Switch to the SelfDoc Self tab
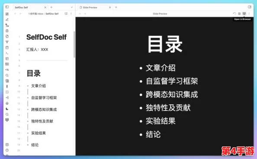 [21, 7]
